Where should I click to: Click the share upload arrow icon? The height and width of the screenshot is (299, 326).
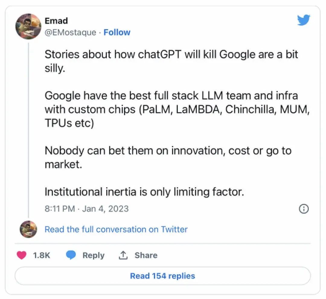[123, 255]
